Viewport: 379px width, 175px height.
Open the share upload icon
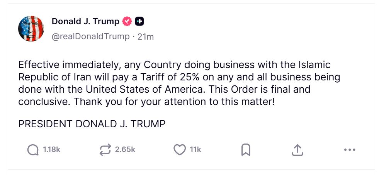click(297, 150)
